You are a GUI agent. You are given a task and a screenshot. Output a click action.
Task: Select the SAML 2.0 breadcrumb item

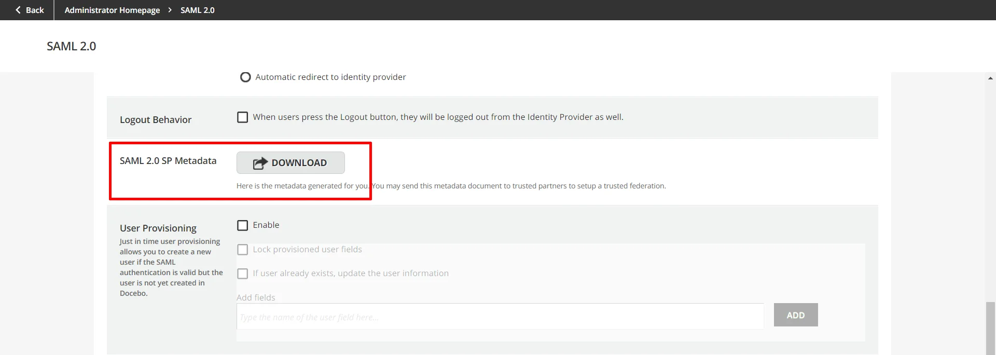point(197,10)
